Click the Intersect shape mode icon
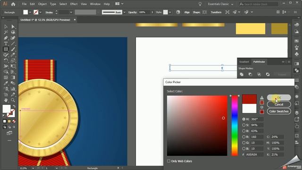The image size is (302, 170). click(259, 75)
